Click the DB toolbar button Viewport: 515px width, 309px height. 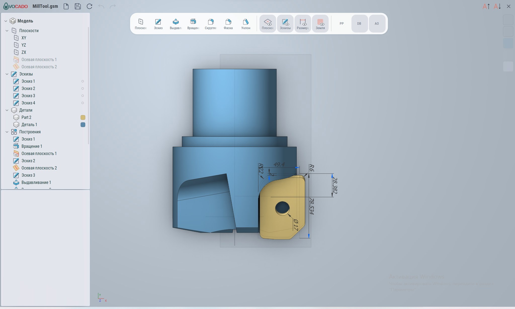coord(359,24)
